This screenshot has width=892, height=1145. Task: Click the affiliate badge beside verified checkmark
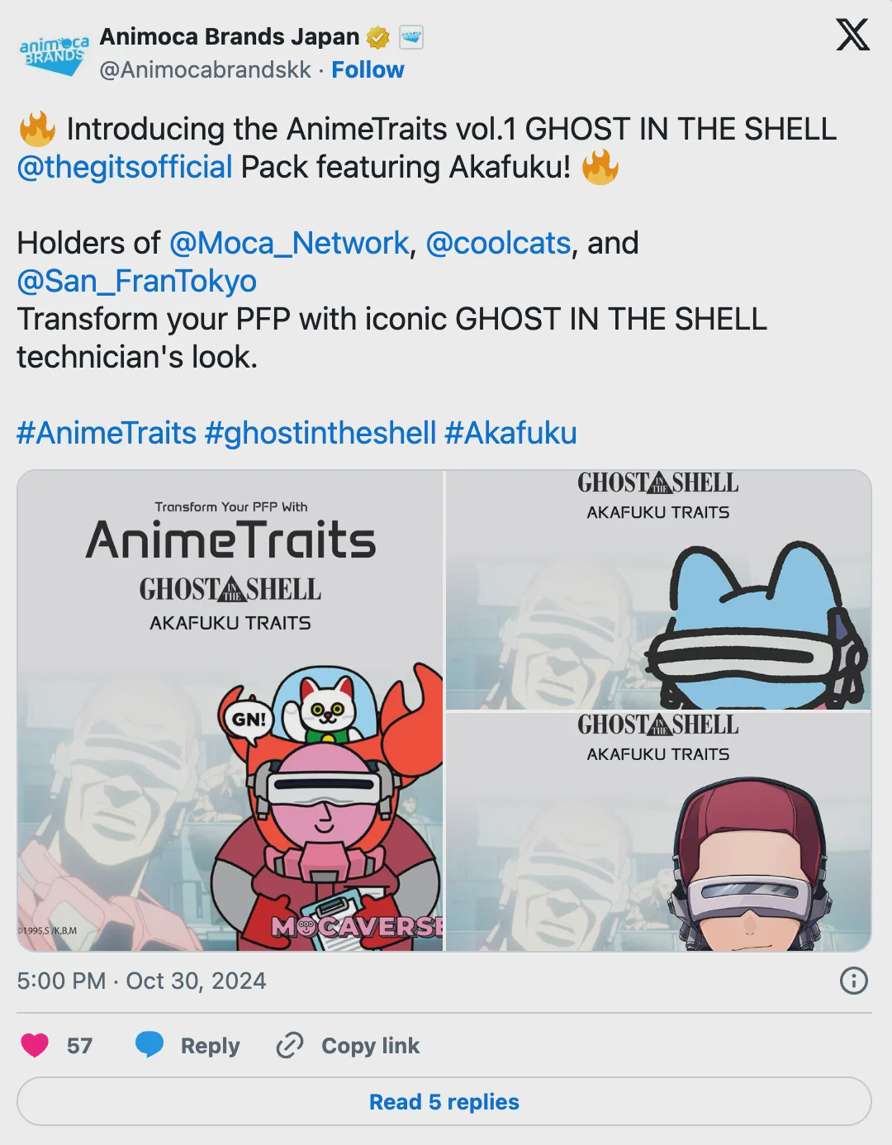coord(411,37)
